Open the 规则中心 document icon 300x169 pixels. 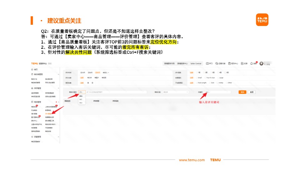(x=229, y=64)
